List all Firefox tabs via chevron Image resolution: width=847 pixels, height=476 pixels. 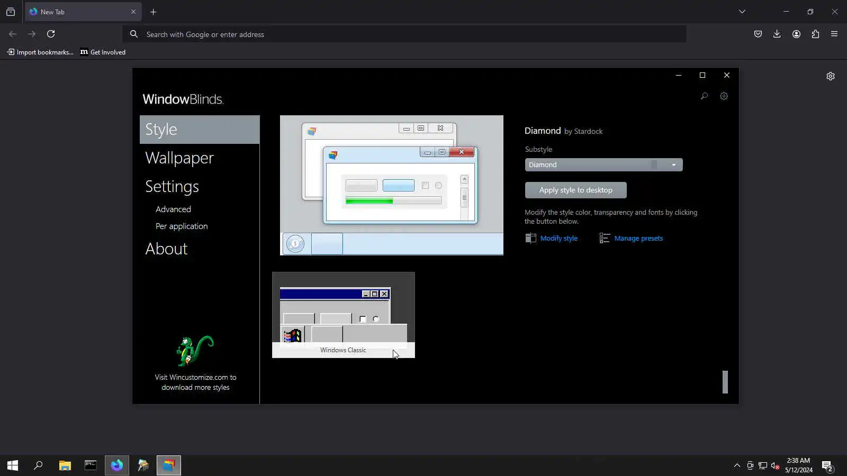[x=742, y=12]
